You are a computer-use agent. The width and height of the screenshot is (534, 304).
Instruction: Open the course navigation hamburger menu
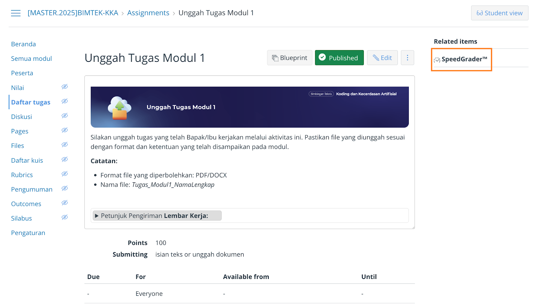[x=16, y=13]
